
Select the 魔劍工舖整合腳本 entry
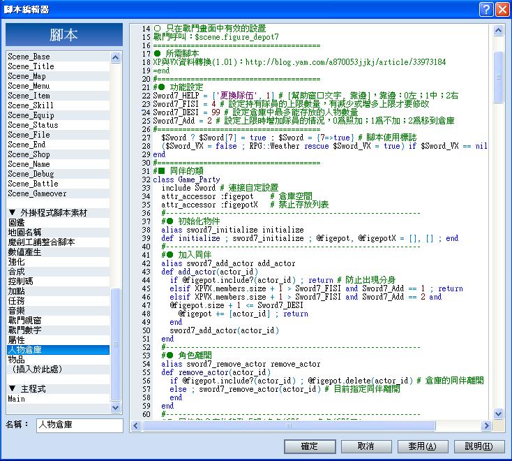pyautogui.click(x=58, y=242)
